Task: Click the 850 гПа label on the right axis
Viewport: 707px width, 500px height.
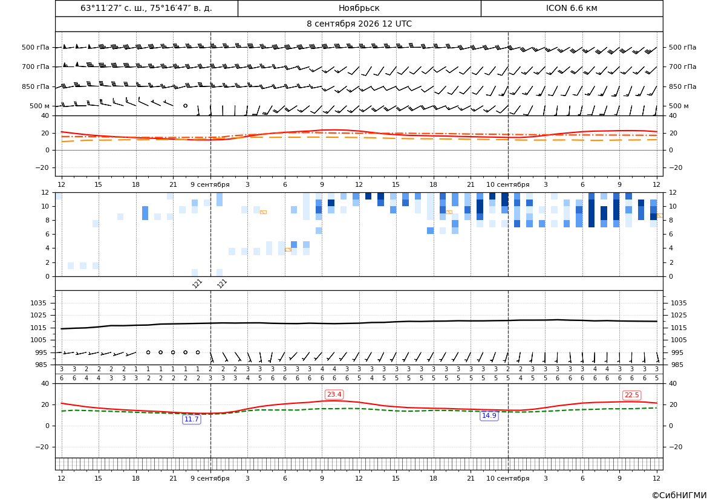Action: [683, 86]
